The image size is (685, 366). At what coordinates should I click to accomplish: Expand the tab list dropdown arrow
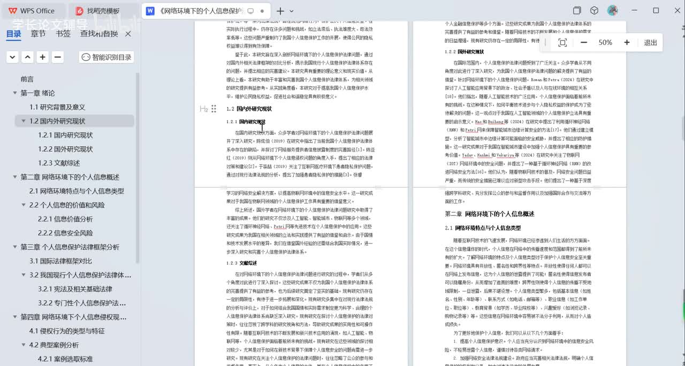tap(292, 11)
